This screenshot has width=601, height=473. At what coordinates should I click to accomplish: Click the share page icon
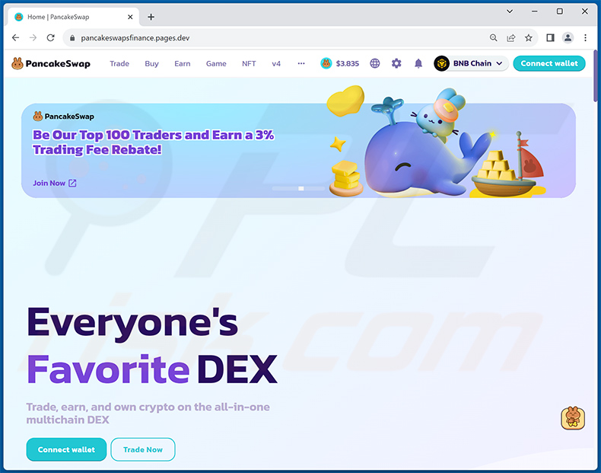pos(511,37)
